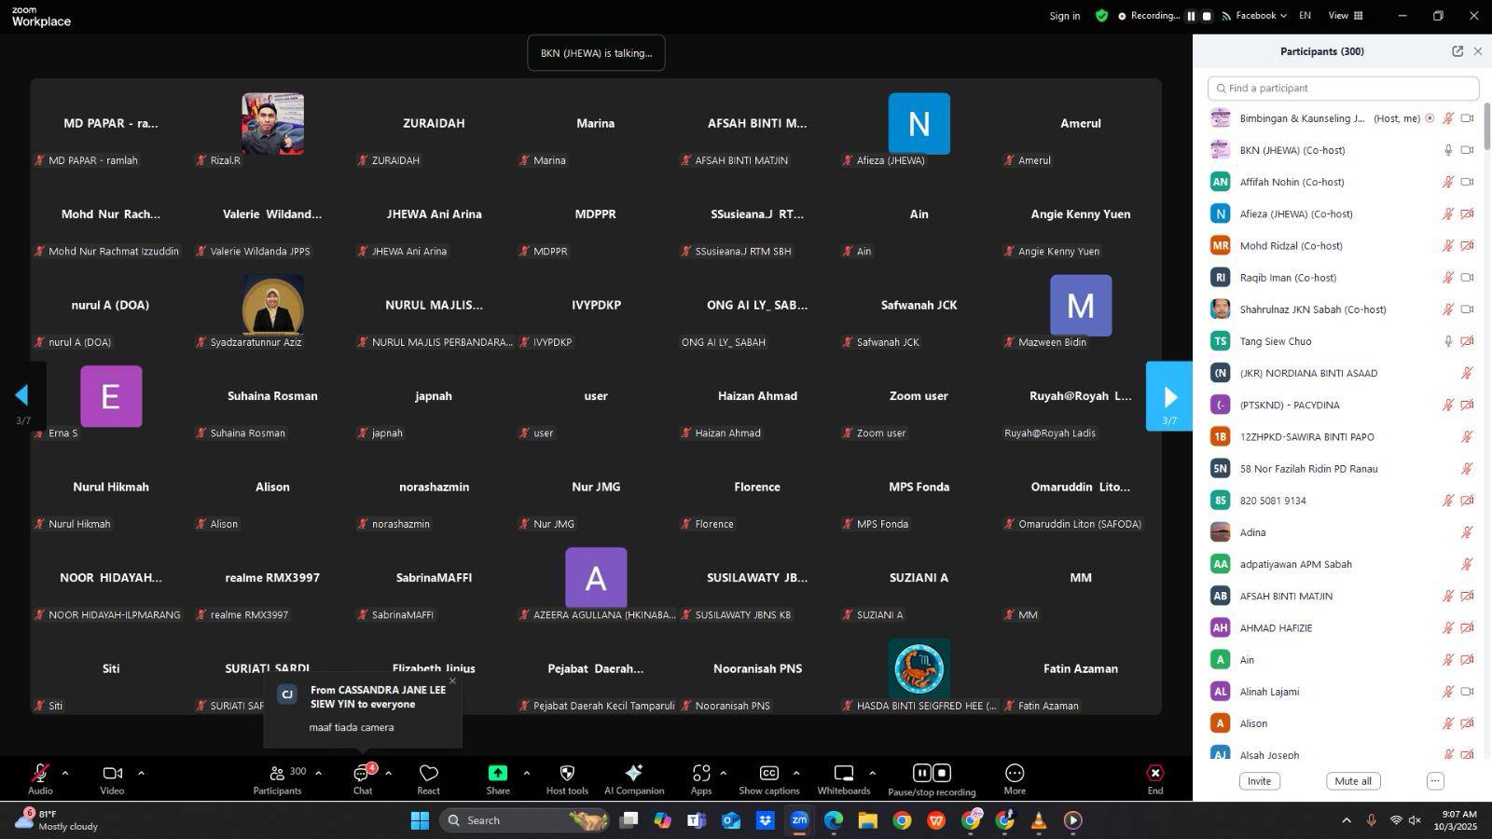Screen dimensions: 1492x839
Task: Open the Facebook live stream dropdown
Action: pyautogui.click(x=1255, y=16)
